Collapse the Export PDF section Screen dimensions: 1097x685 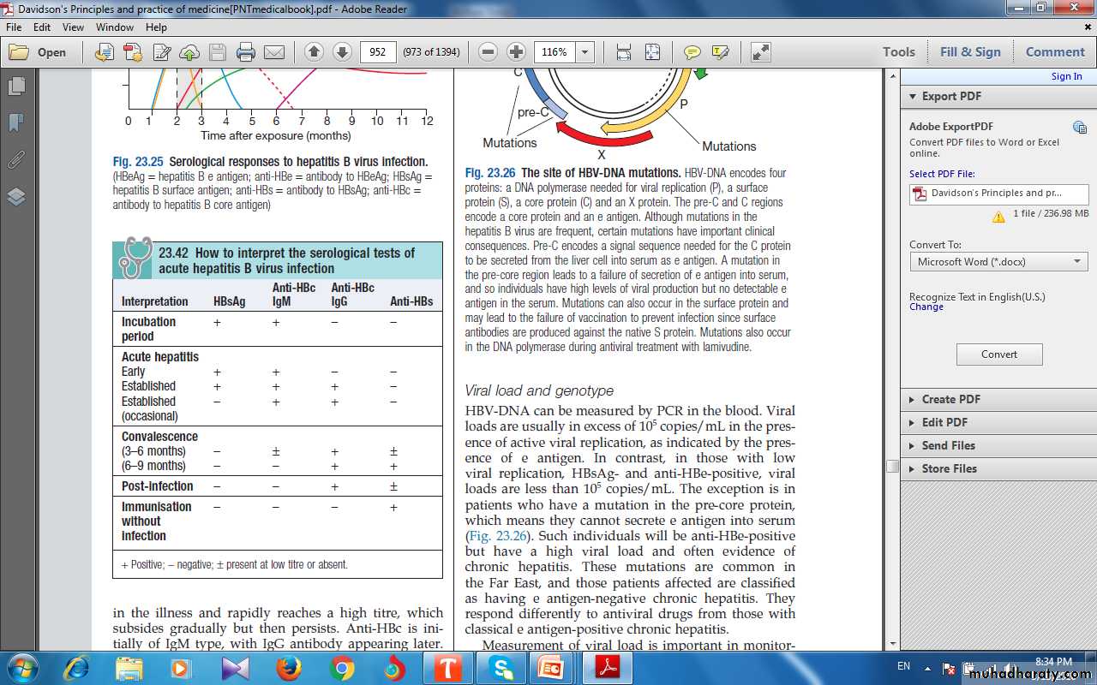click(x=950, y=97)
